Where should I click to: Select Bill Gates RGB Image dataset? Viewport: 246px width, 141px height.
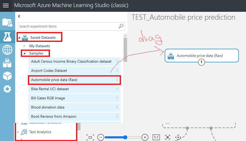tap(74, 98)
